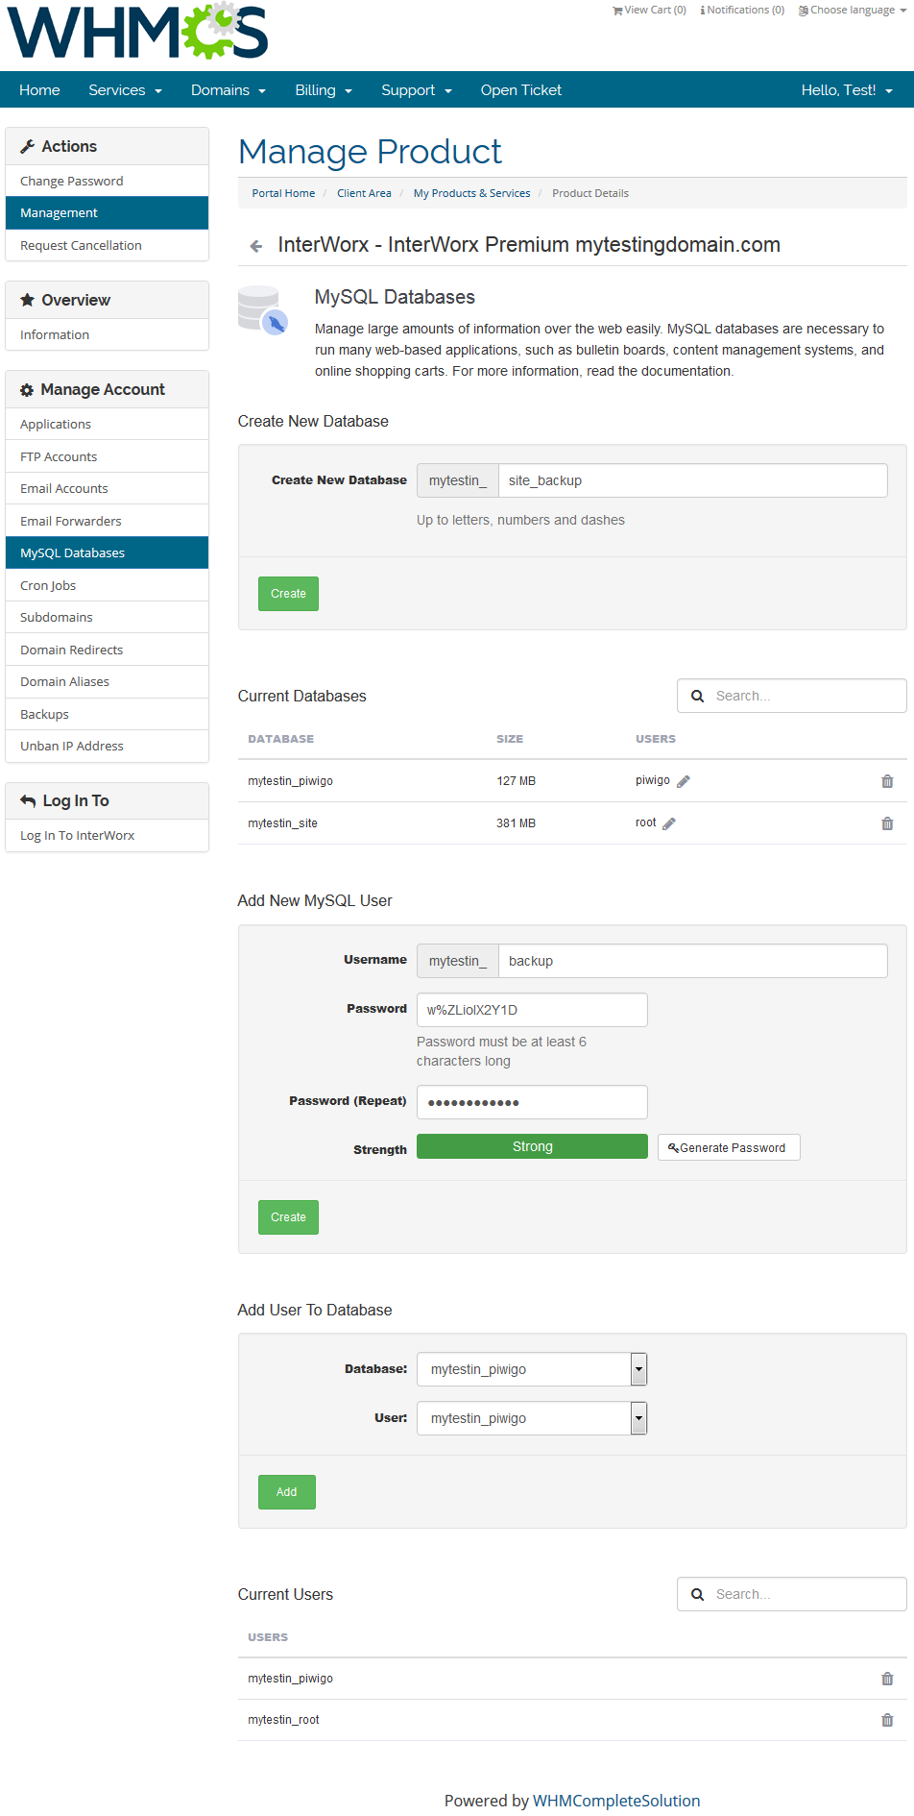
Task: Open Domain Aliases in sidebar
Action: click(107, 681)
